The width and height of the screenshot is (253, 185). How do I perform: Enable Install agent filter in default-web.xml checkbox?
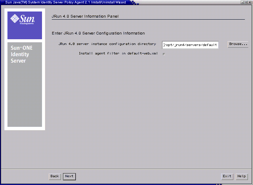(164, 54)
